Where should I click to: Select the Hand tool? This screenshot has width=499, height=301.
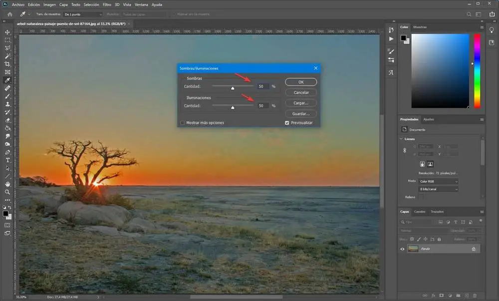(7, 184)
